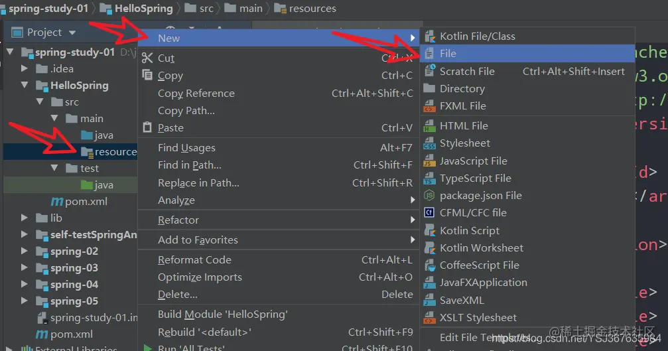668x351 pixels.
Task: Click the HTML File icon
Action: point(429,126)
